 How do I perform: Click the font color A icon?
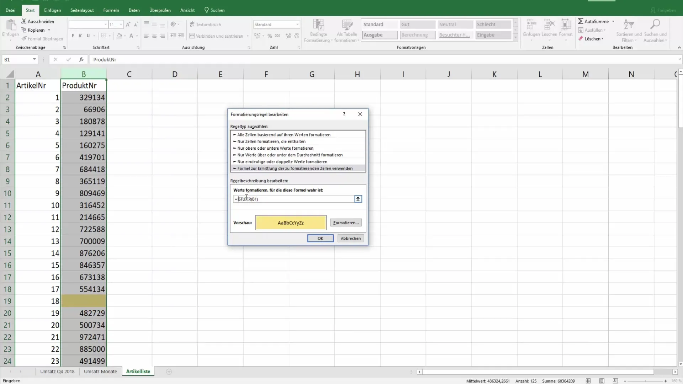(x=131, y=36)
